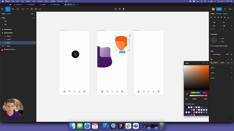This screenshot has width=234, height=131.
Task: Click the Edit object toolbar icon
Action: [x=116, y=9]
